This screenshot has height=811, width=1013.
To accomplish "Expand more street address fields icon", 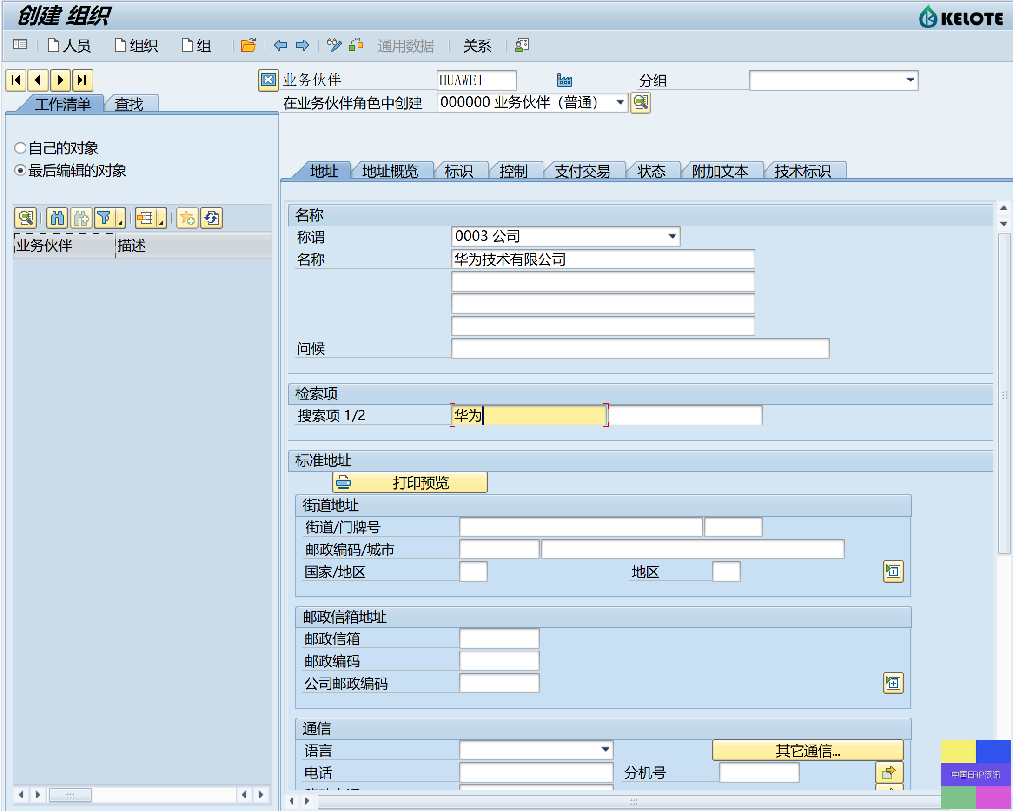I will tap(893, 572).
